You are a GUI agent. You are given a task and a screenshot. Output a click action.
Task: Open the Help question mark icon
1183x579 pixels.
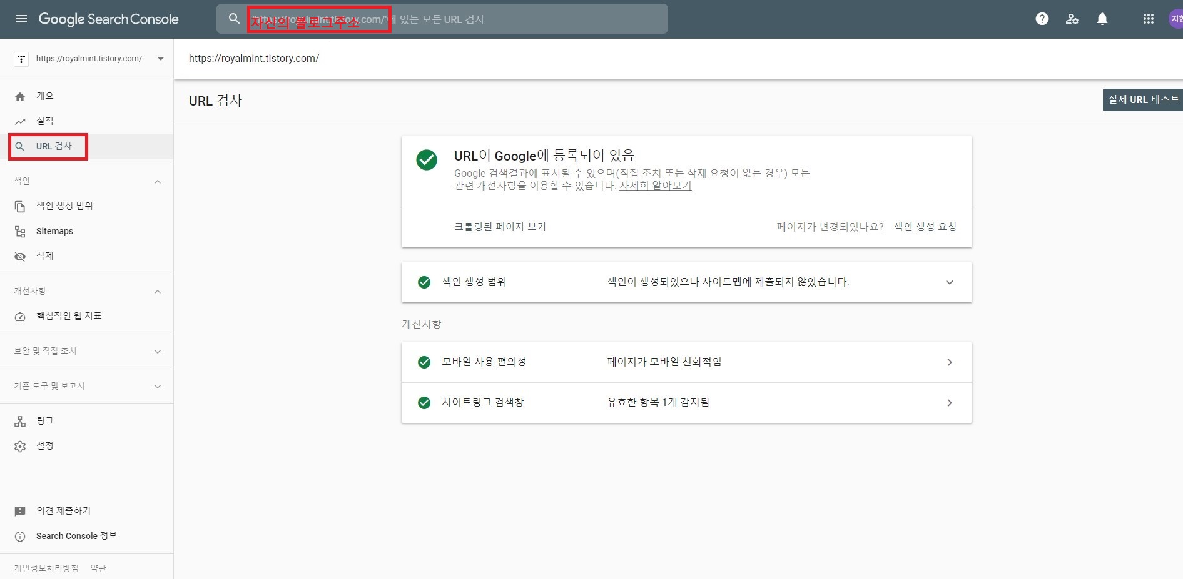tap(1042, 19)
